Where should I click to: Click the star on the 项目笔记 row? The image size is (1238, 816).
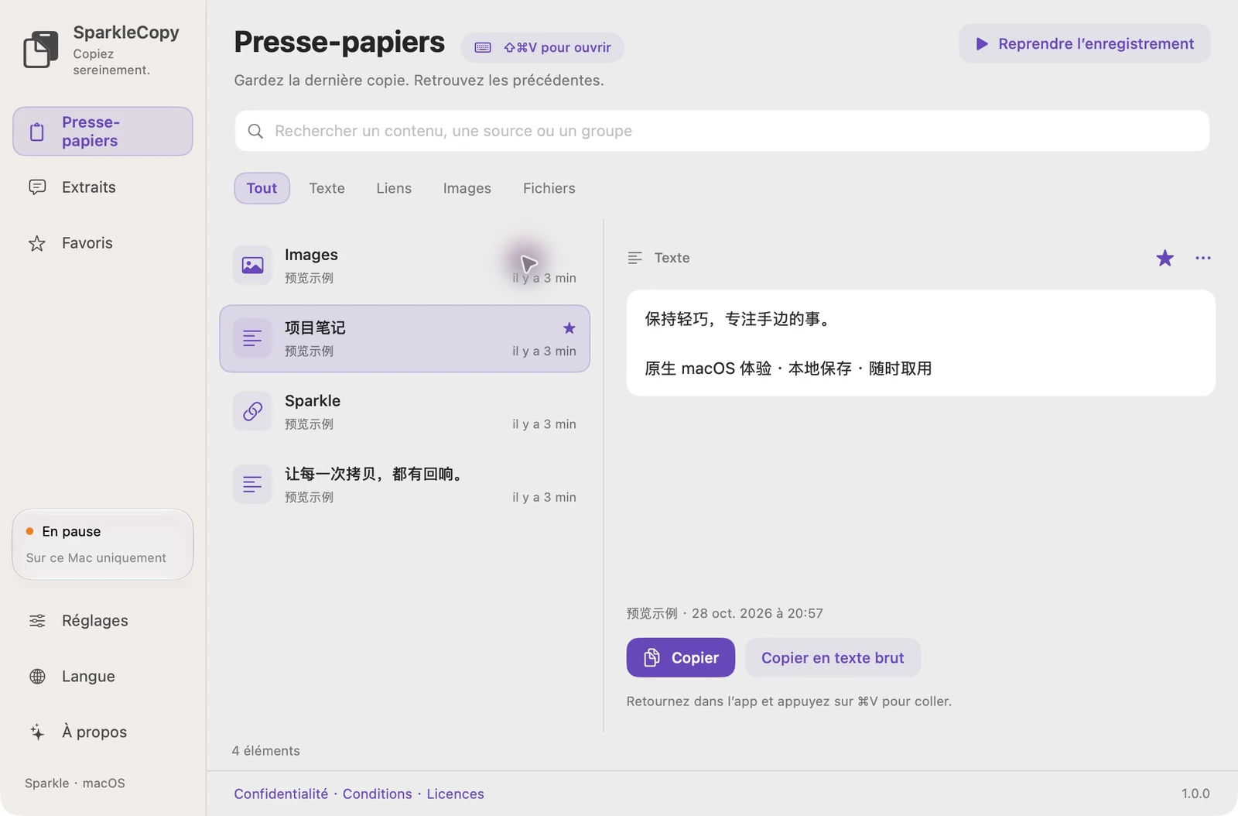569,328
